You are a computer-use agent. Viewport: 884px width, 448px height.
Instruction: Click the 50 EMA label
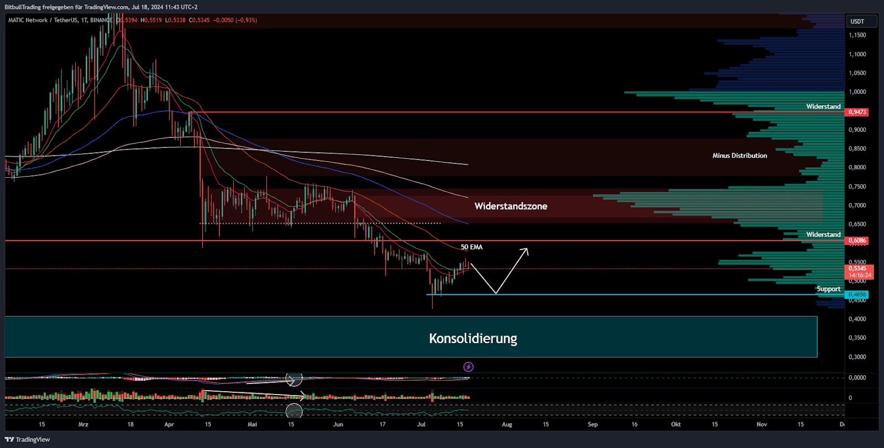[x=472, y=247]
